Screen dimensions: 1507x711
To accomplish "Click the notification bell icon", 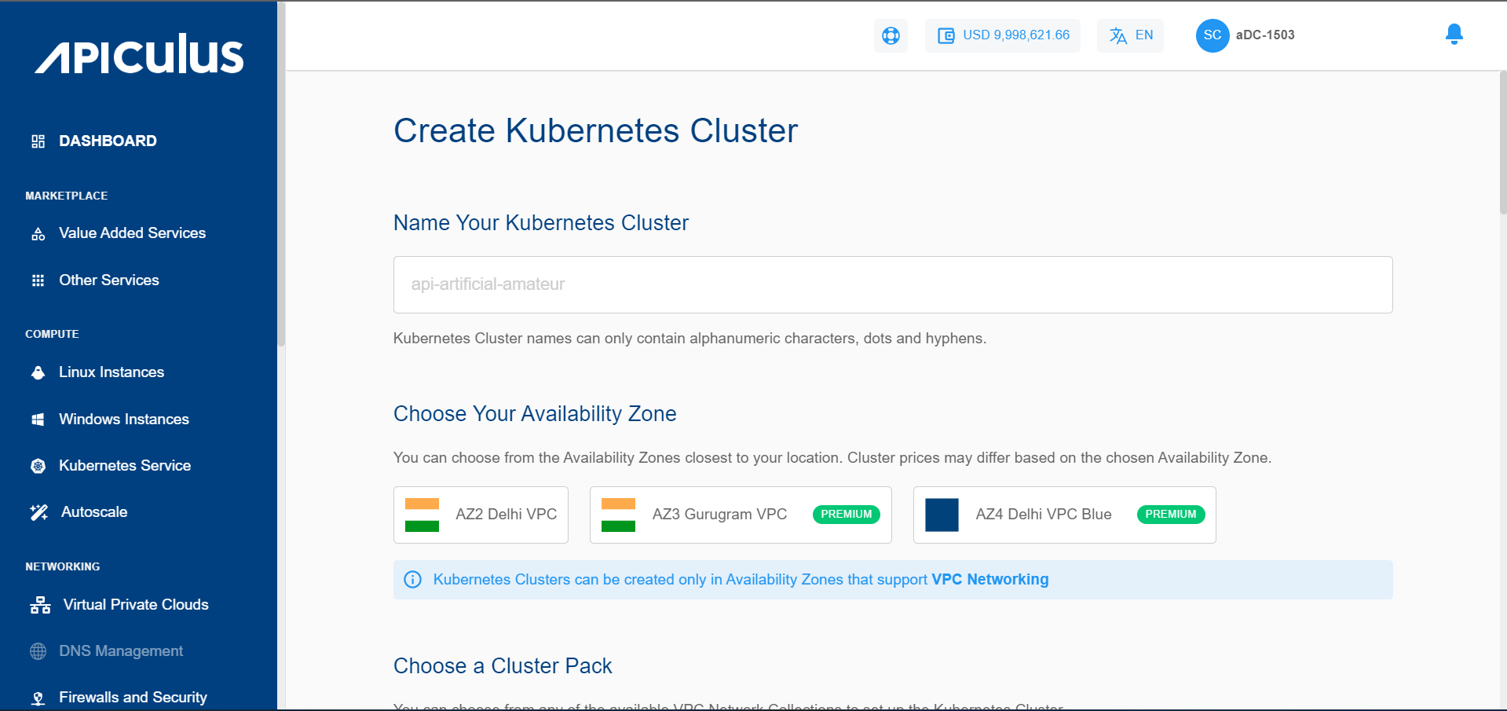I will coord(1454,35).
